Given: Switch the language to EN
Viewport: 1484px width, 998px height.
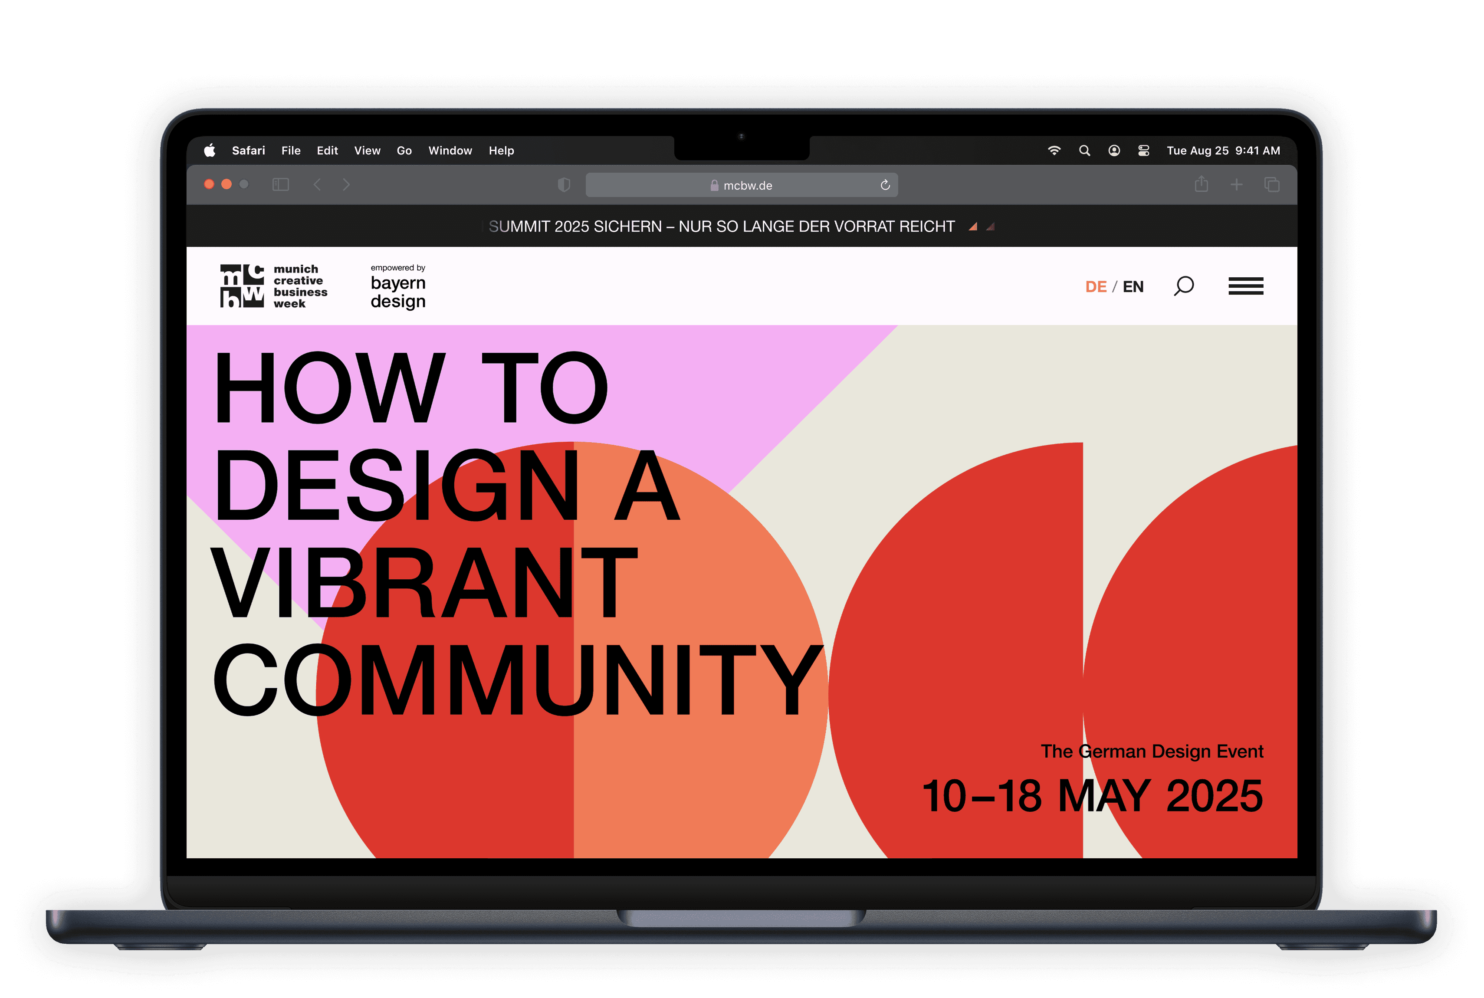Looking at the screenshot, I should pos(1133,287).
